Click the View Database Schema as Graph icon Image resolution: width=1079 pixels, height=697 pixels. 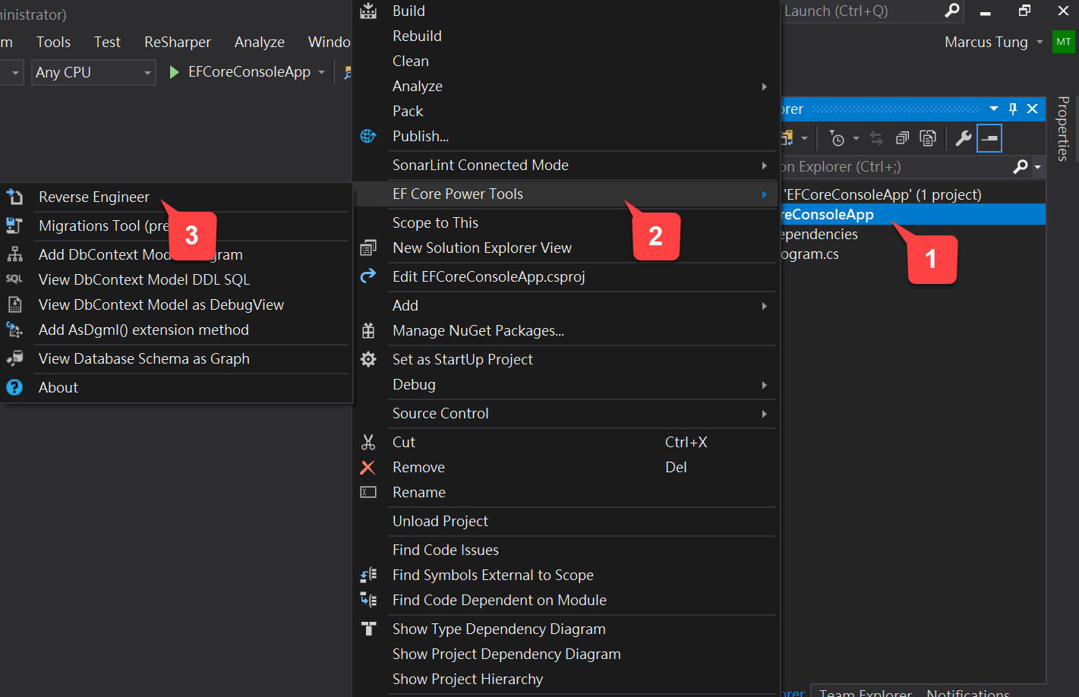pos(15,358)
